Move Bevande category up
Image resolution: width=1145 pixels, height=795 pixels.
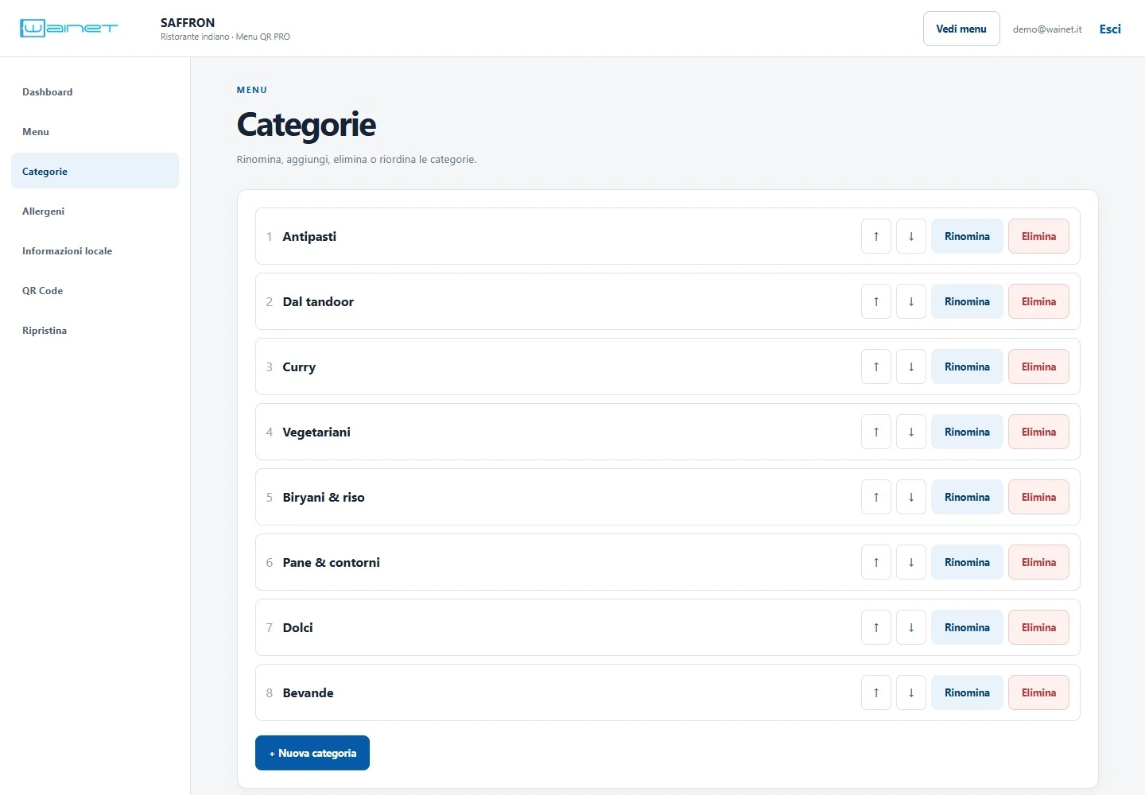coord(876,692)
